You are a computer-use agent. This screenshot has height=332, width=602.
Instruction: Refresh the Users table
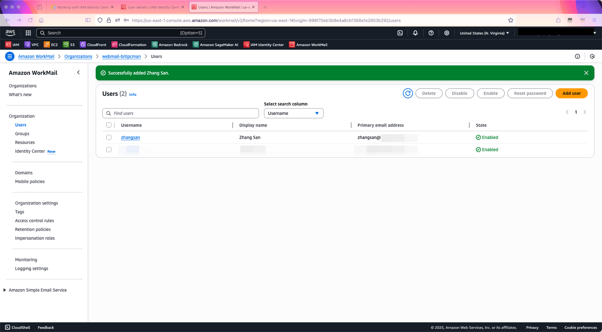pyautogui.click(x=408, y=93)
